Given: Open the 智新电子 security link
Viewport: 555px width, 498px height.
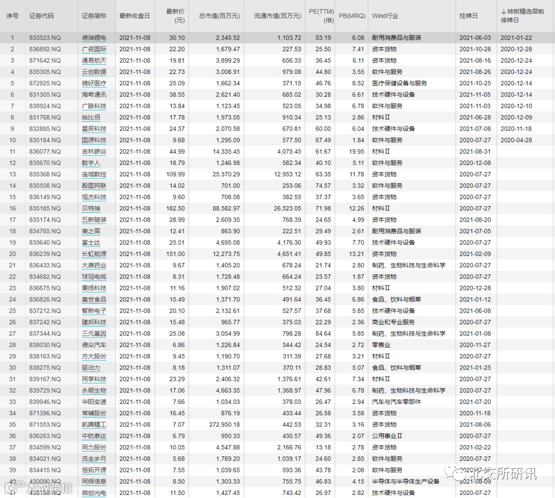Looking at the screenshot, I should (94, 311).
